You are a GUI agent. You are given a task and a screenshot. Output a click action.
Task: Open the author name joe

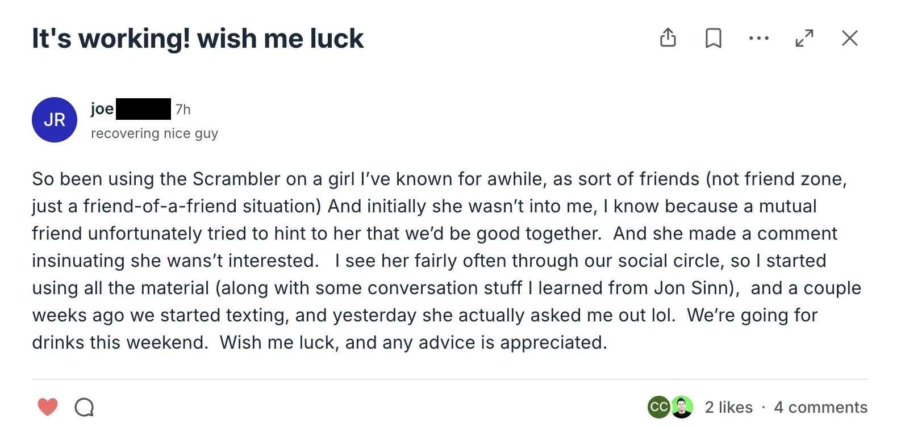102,108
